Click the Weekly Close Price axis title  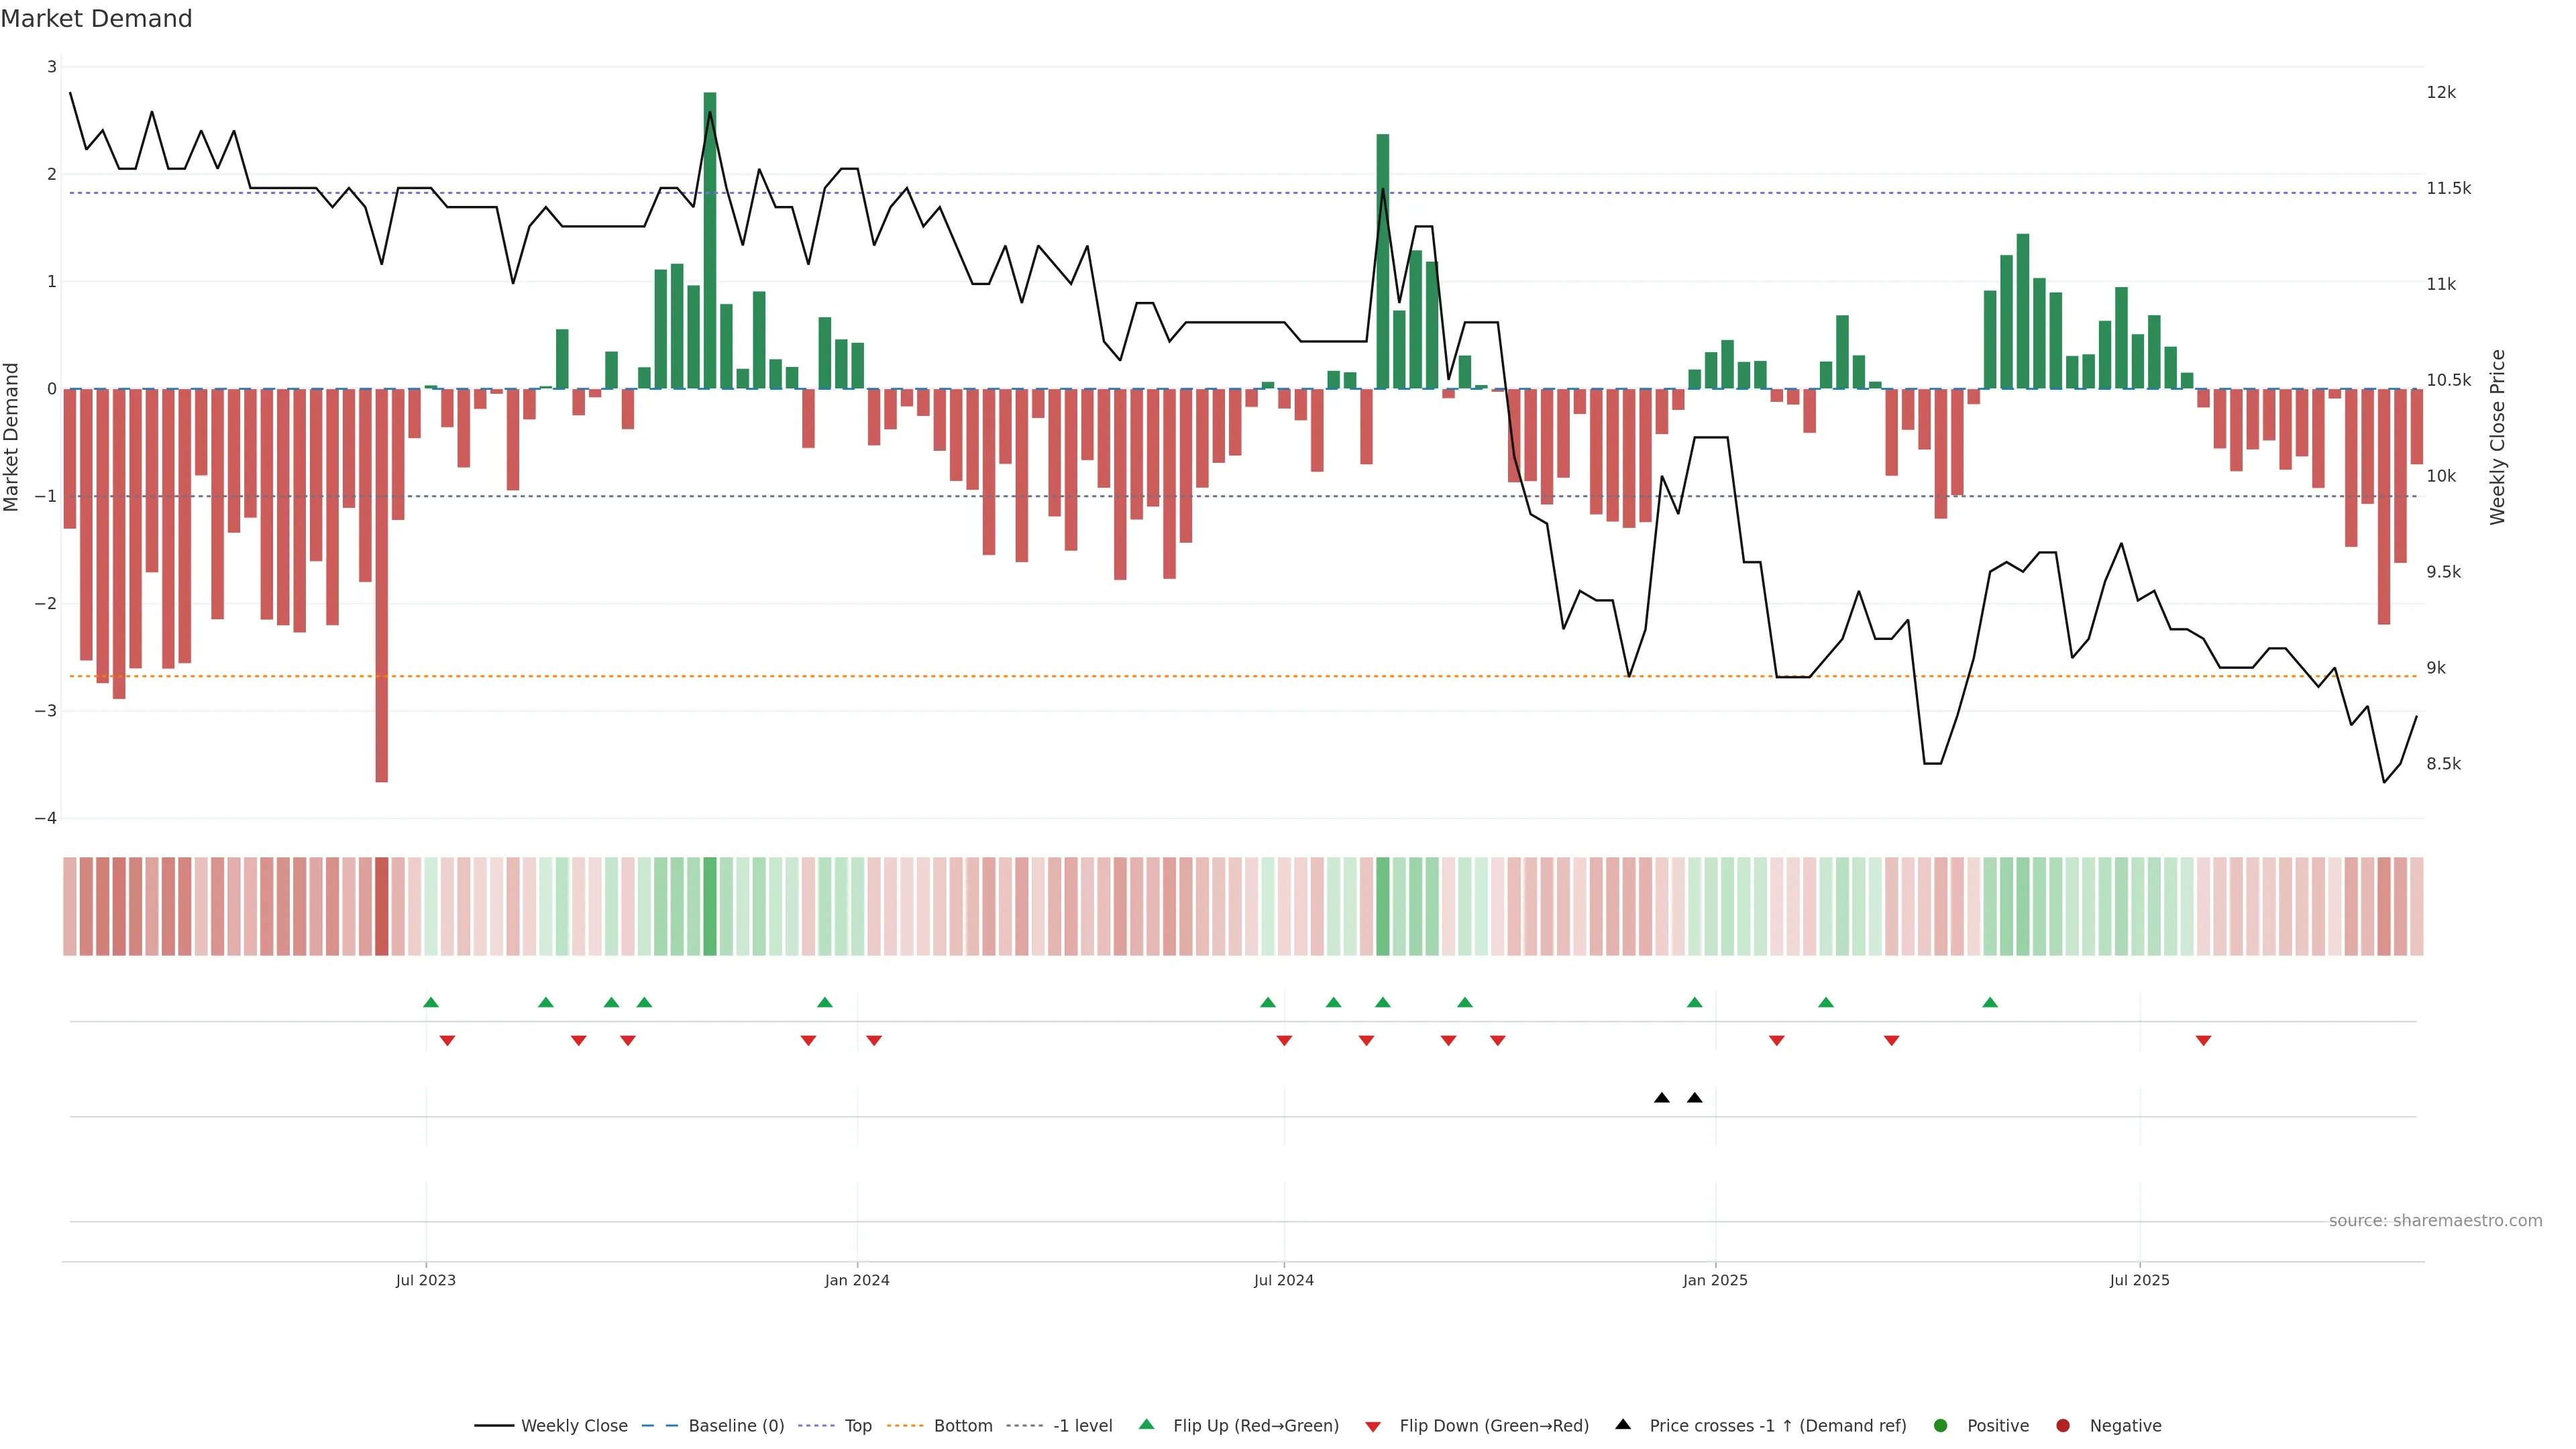2498,436
